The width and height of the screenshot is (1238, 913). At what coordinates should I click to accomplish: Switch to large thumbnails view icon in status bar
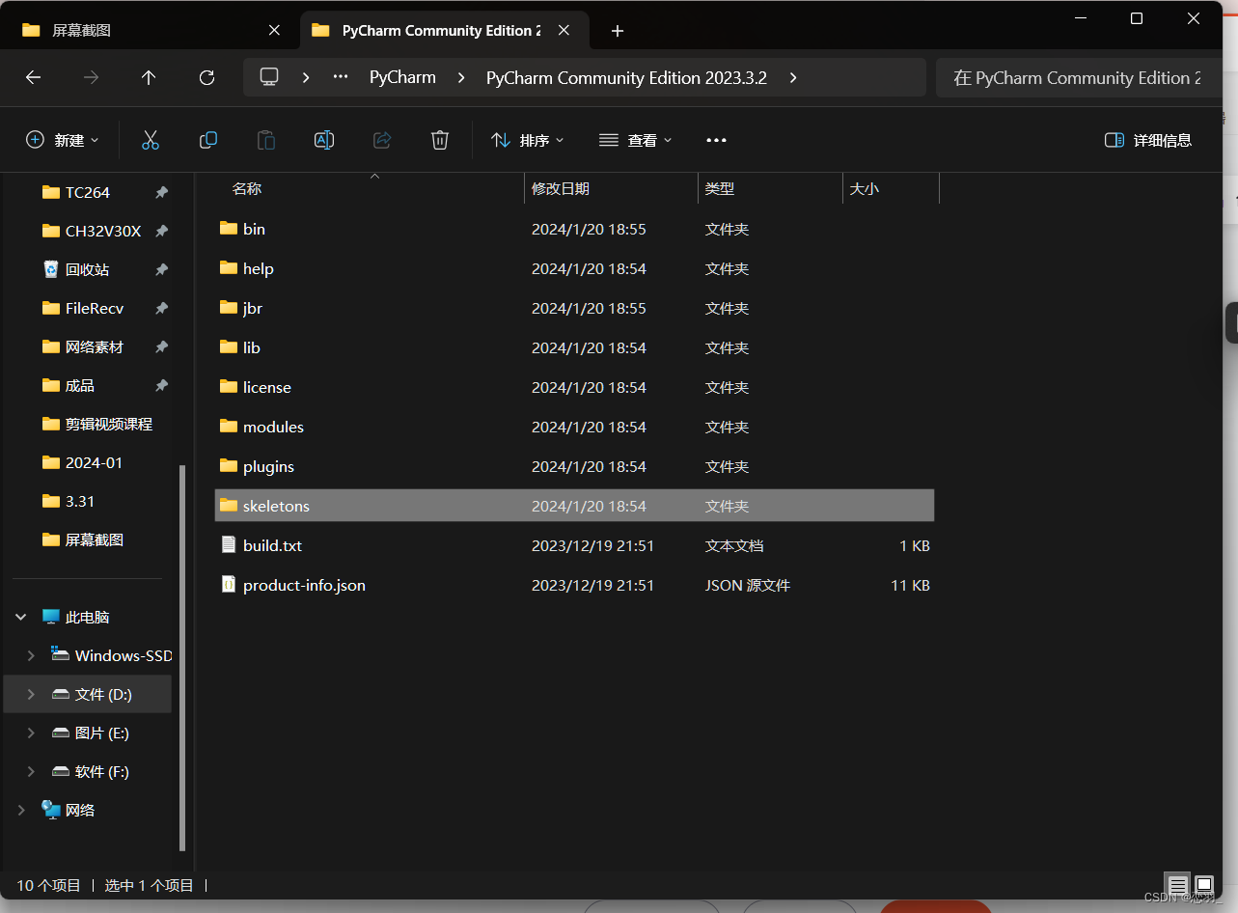point(1204,884)
